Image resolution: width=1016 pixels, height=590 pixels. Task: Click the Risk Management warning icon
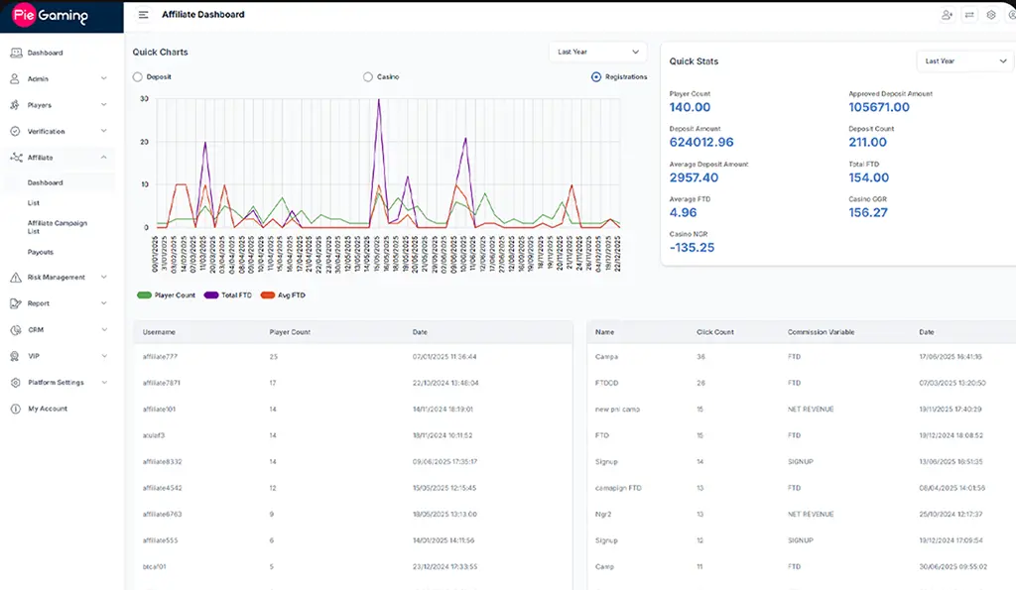16,278
